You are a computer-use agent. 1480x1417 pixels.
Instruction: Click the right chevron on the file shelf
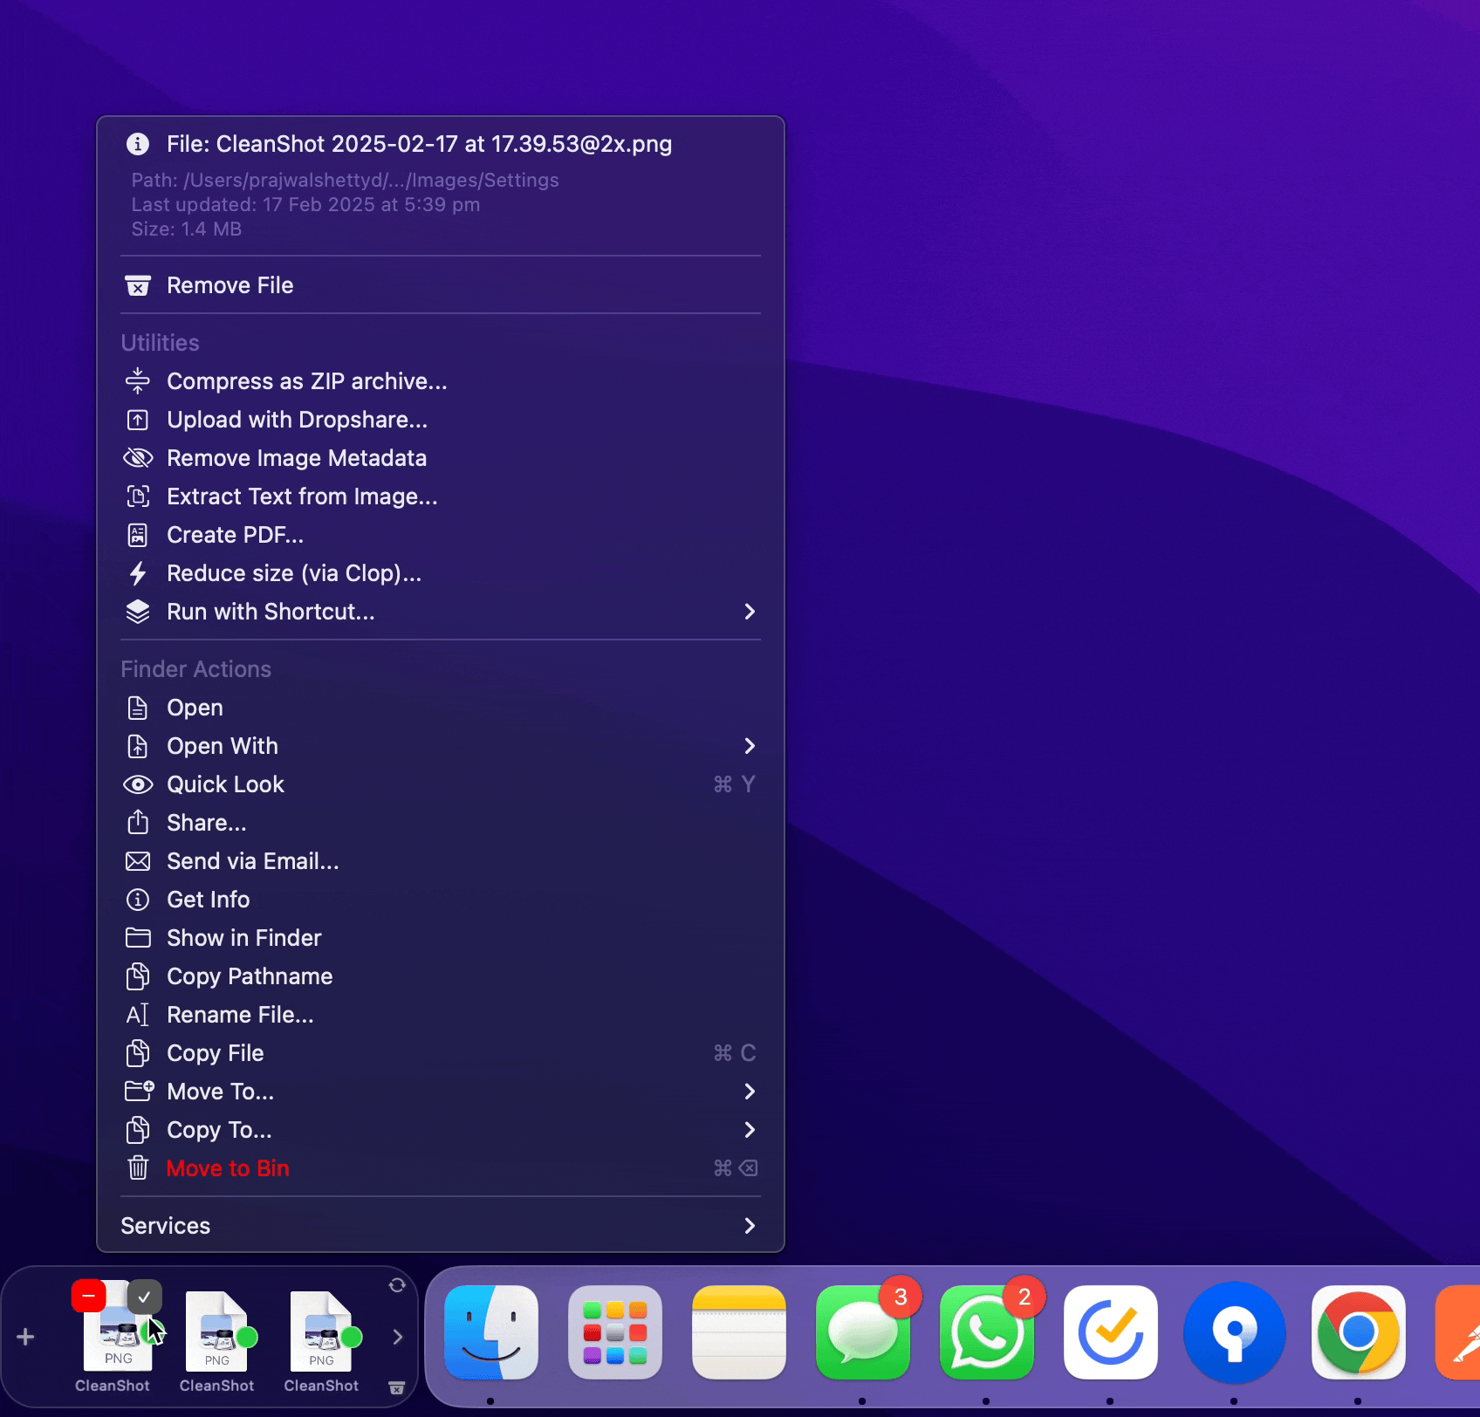pos(398,1337)
